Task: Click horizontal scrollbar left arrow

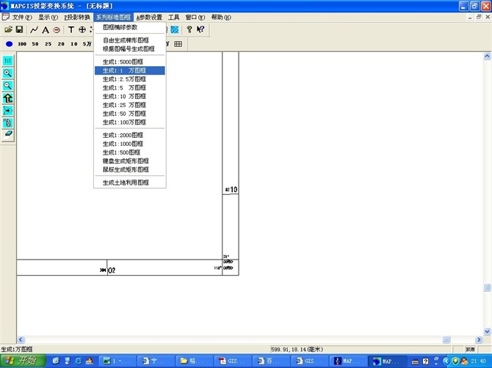Action: [21, 339]
